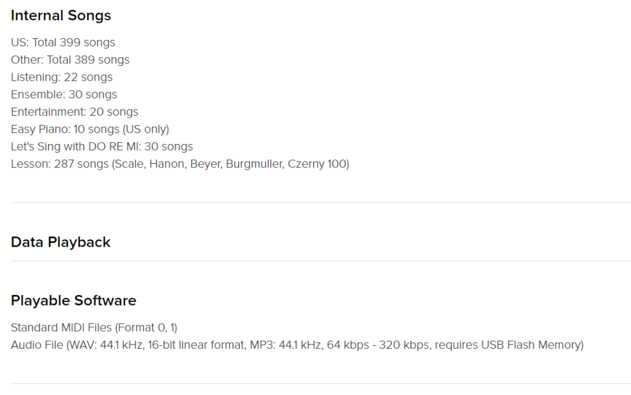Screen dimensions: 631x395
Task: Click Other: Total 389 songs text
Action: 70,60
